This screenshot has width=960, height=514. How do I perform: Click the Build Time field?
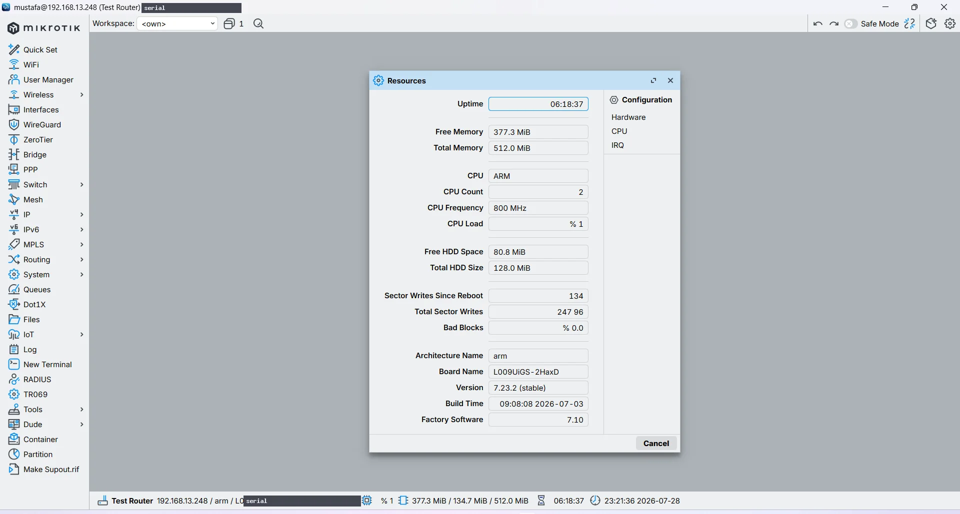(538, 404)
